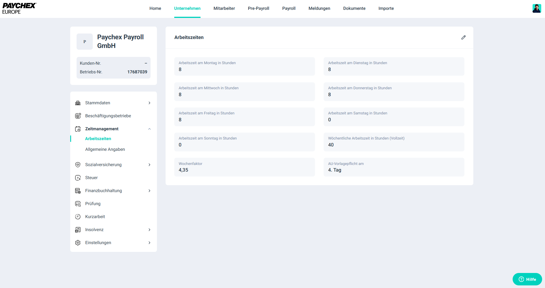545x288 pixels.
Task: Click the Sozialversicherung shield icon
Action: point(78,165)
